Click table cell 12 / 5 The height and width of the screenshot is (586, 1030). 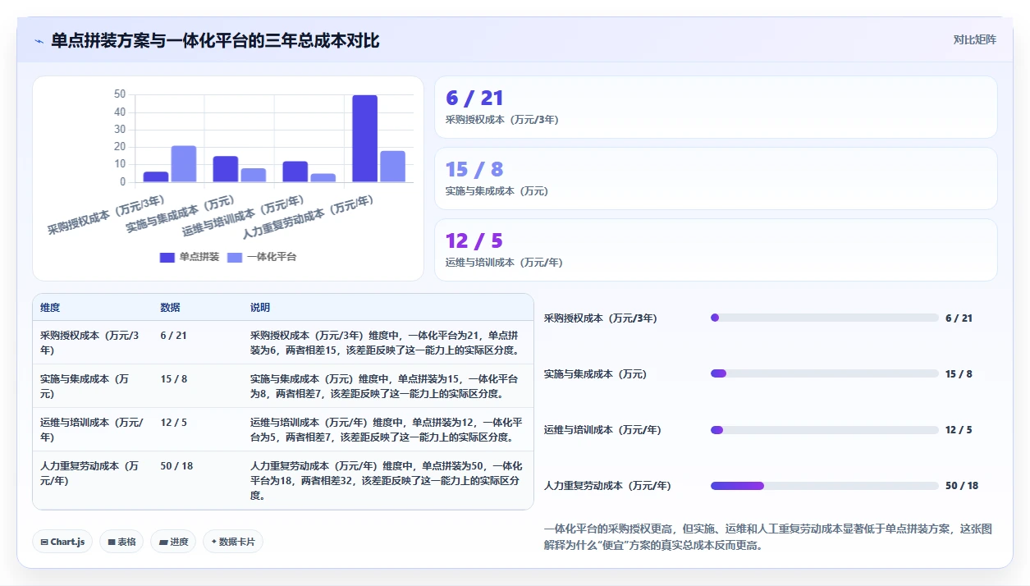click(173, 423)
